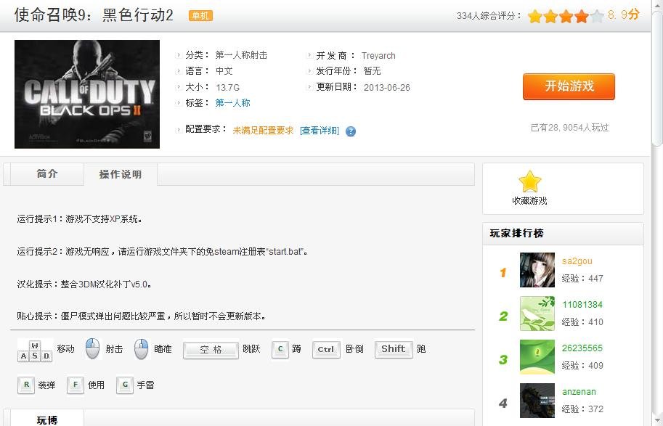
Task: Click the C crouch key icon
Action: pyautogui.click(x=280, y=350)
